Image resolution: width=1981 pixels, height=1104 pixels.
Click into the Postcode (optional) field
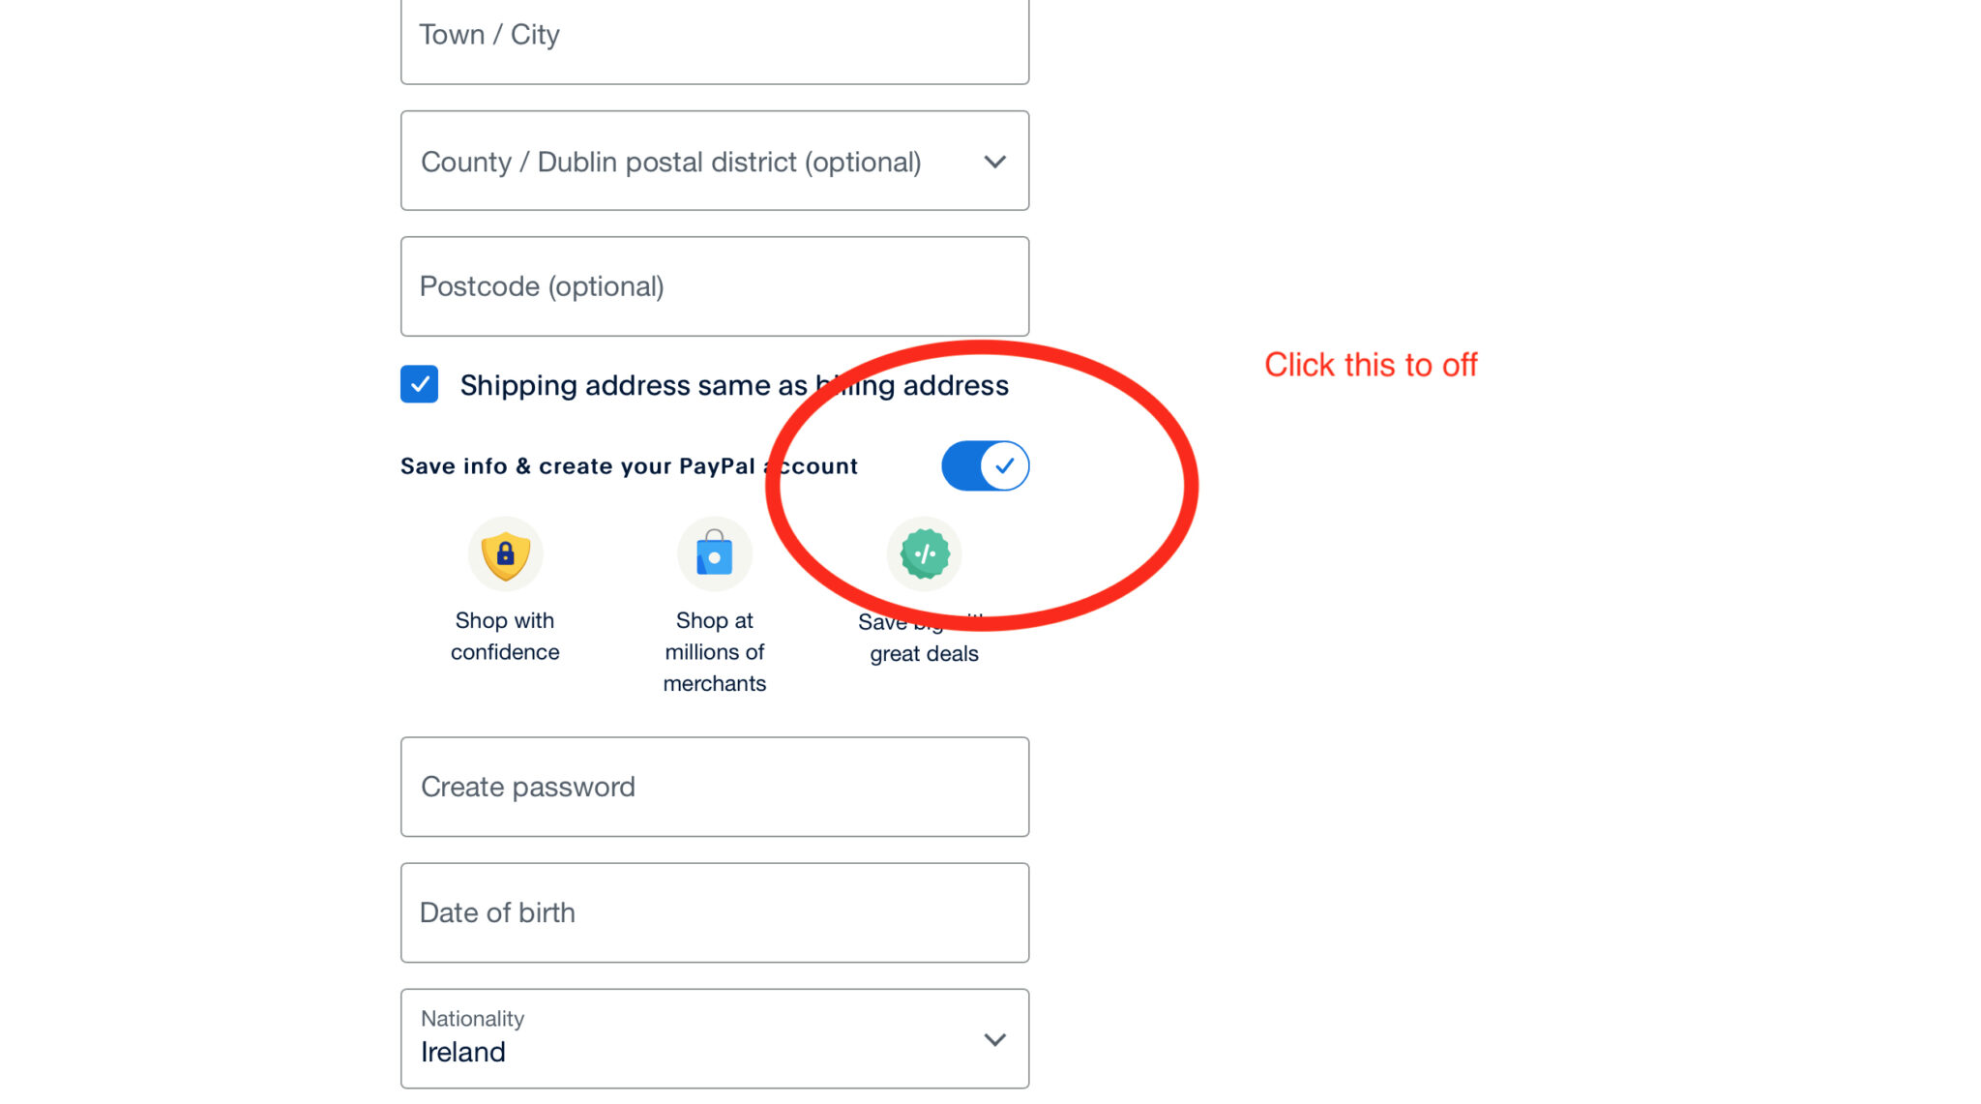[714, 286]
